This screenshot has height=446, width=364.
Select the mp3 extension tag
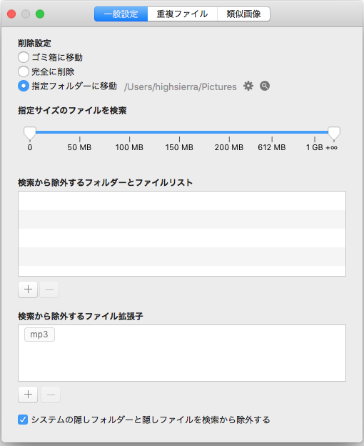(39, 334)
